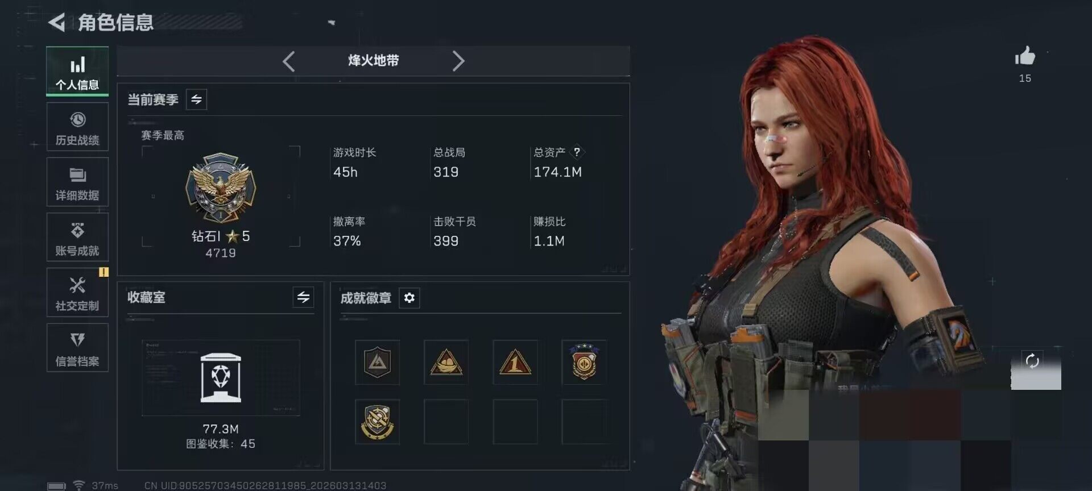The image size is (1092, 491).
Task: Open the 信誉档案 sidebar entry
Action: (77, 348)
